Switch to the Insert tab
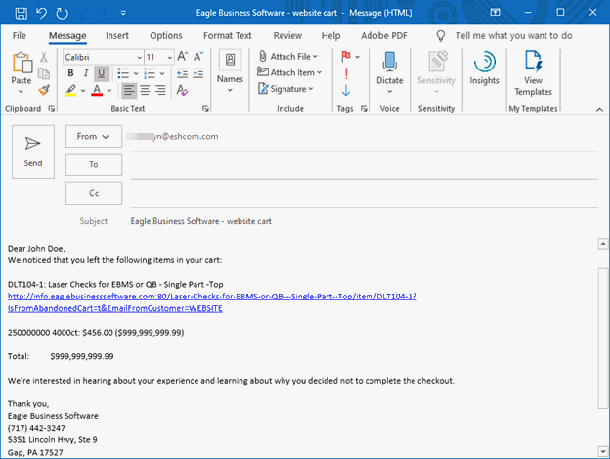Viewport: 610px width, 459px height. (x=117, y=36)
